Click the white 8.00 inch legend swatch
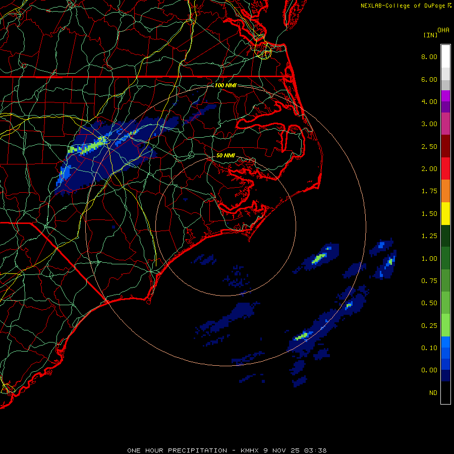Viewport: 454px width, 454px height. click(x=445, y=56)
